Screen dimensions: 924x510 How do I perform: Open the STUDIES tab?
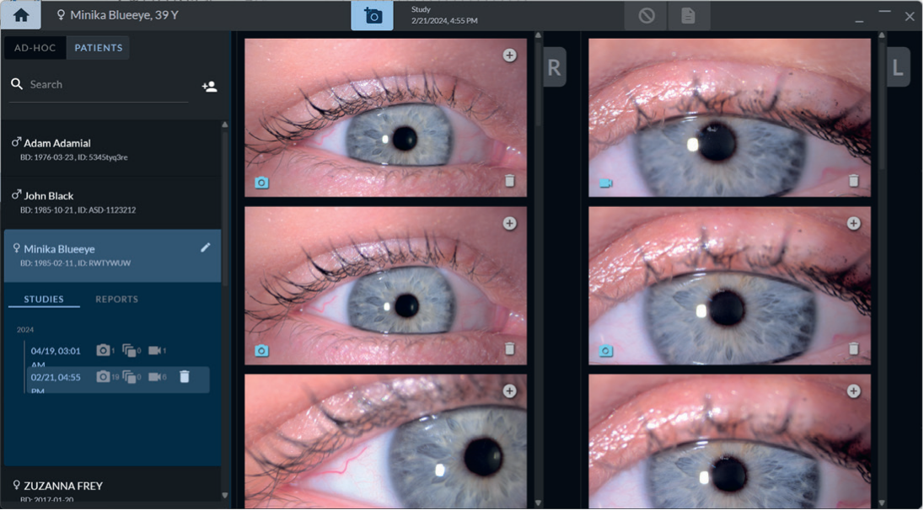[44, 300]
